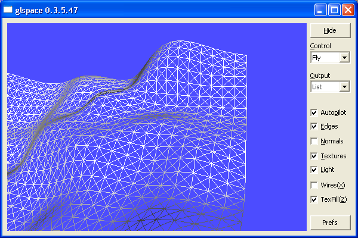
Task: Disable the Autopilot checkbox
Action: (314, 112)
